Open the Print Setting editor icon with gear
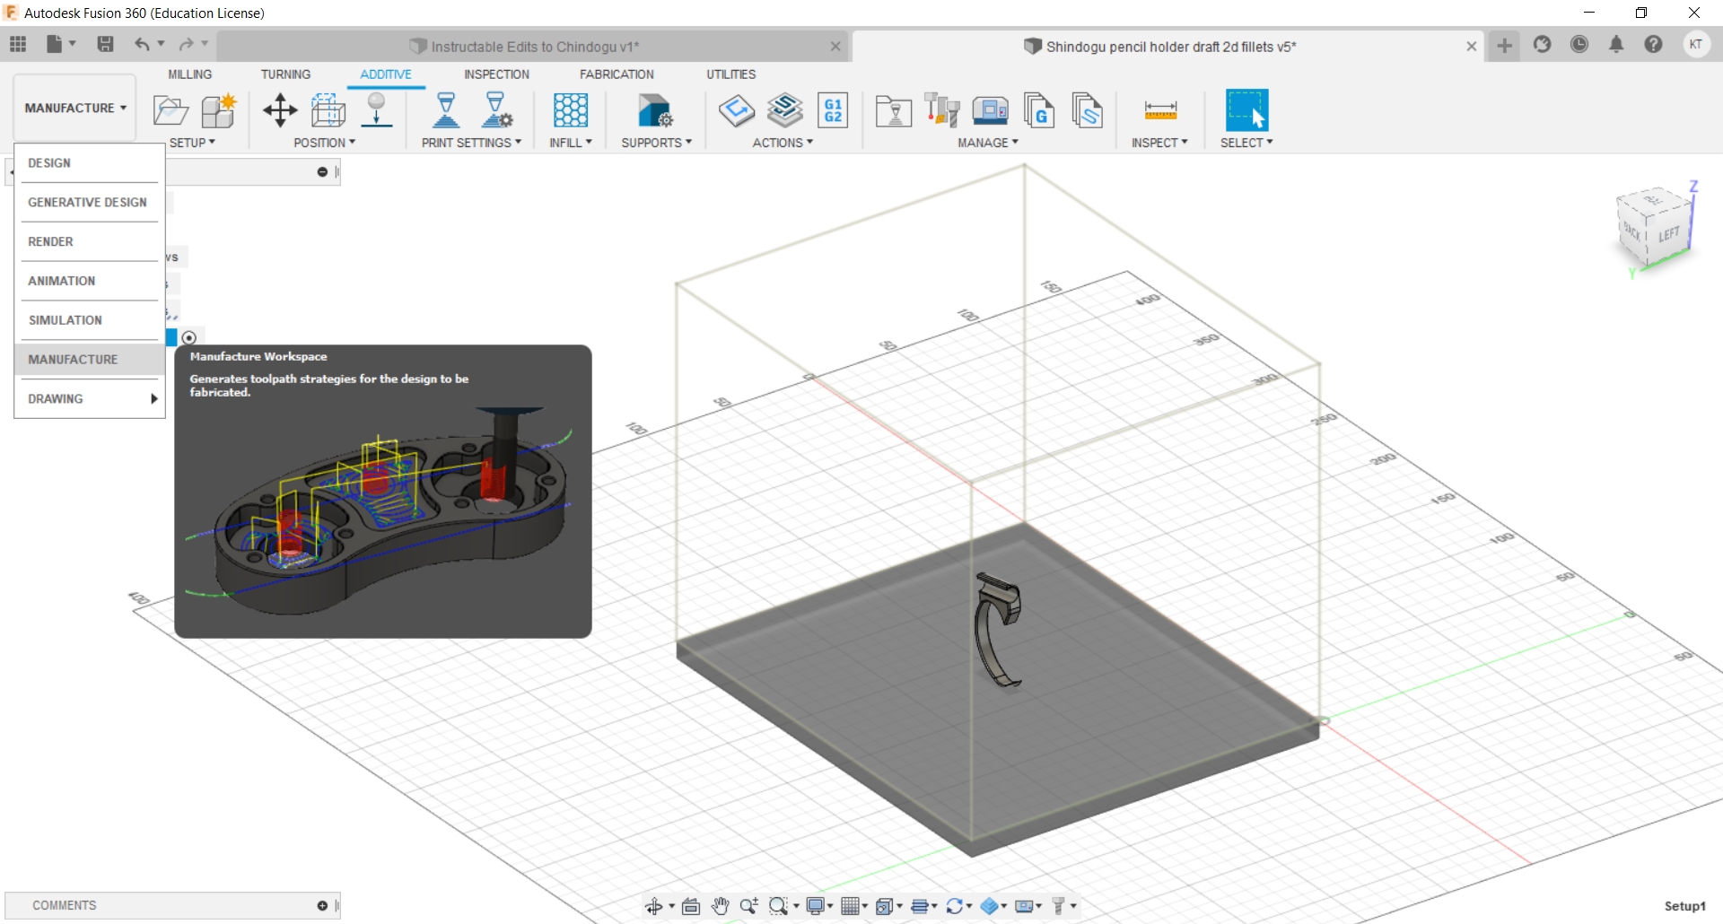 pyautogui.click(x=496, y=111)
